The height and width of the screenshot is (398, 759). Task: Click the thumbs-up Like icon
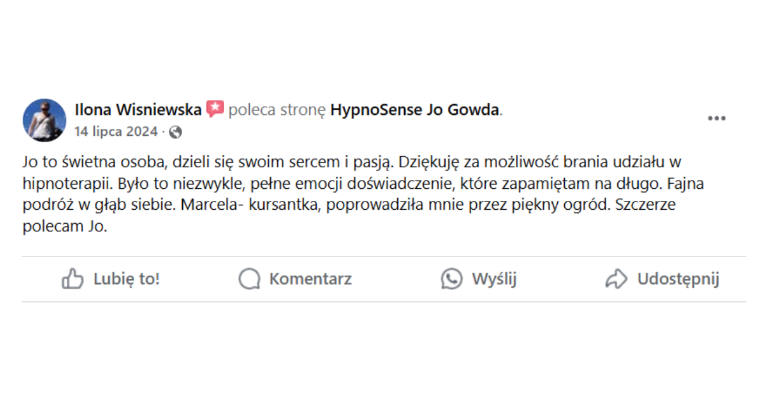click(72, 279)
